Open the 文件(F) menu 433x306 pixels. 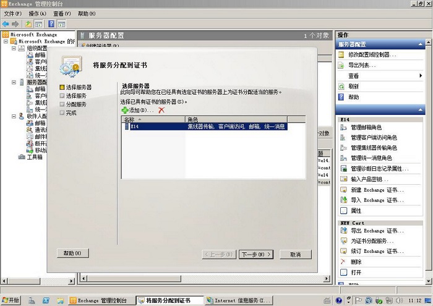tap(13, 14)
